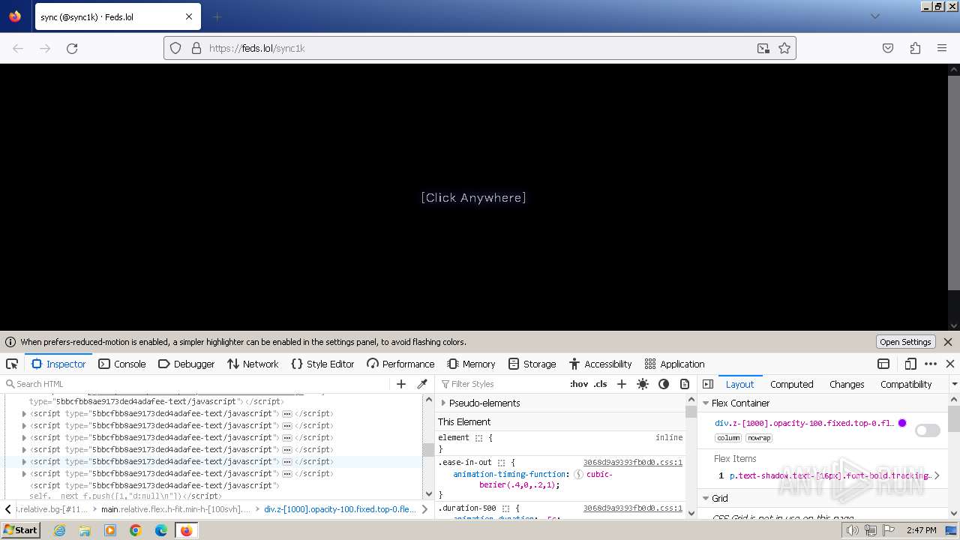960x540 pixels.
Task: Toggle the :hov pseudo-class panel
Action: (x=579, y=384)
